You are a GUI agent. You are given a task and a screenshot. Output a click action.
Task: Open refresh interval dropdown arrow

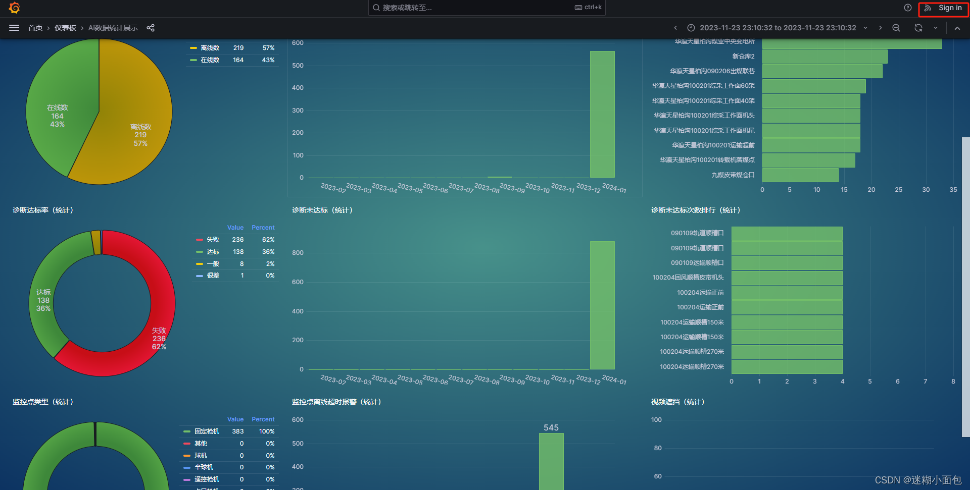click(x=936, y=28)
